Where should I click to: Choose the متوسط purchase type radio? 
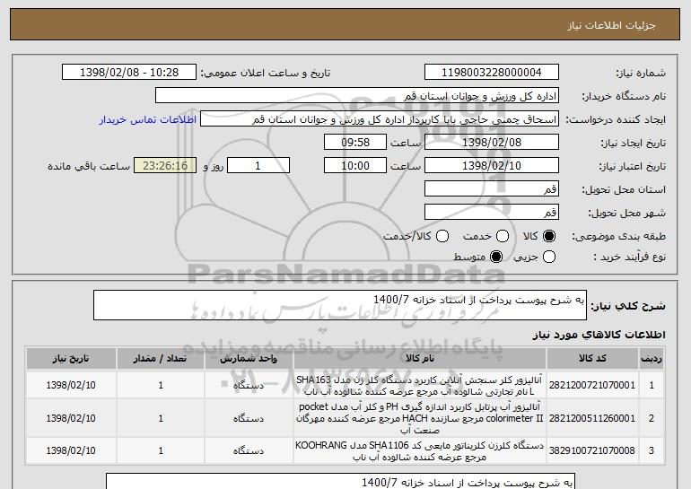tap(496, 257)
